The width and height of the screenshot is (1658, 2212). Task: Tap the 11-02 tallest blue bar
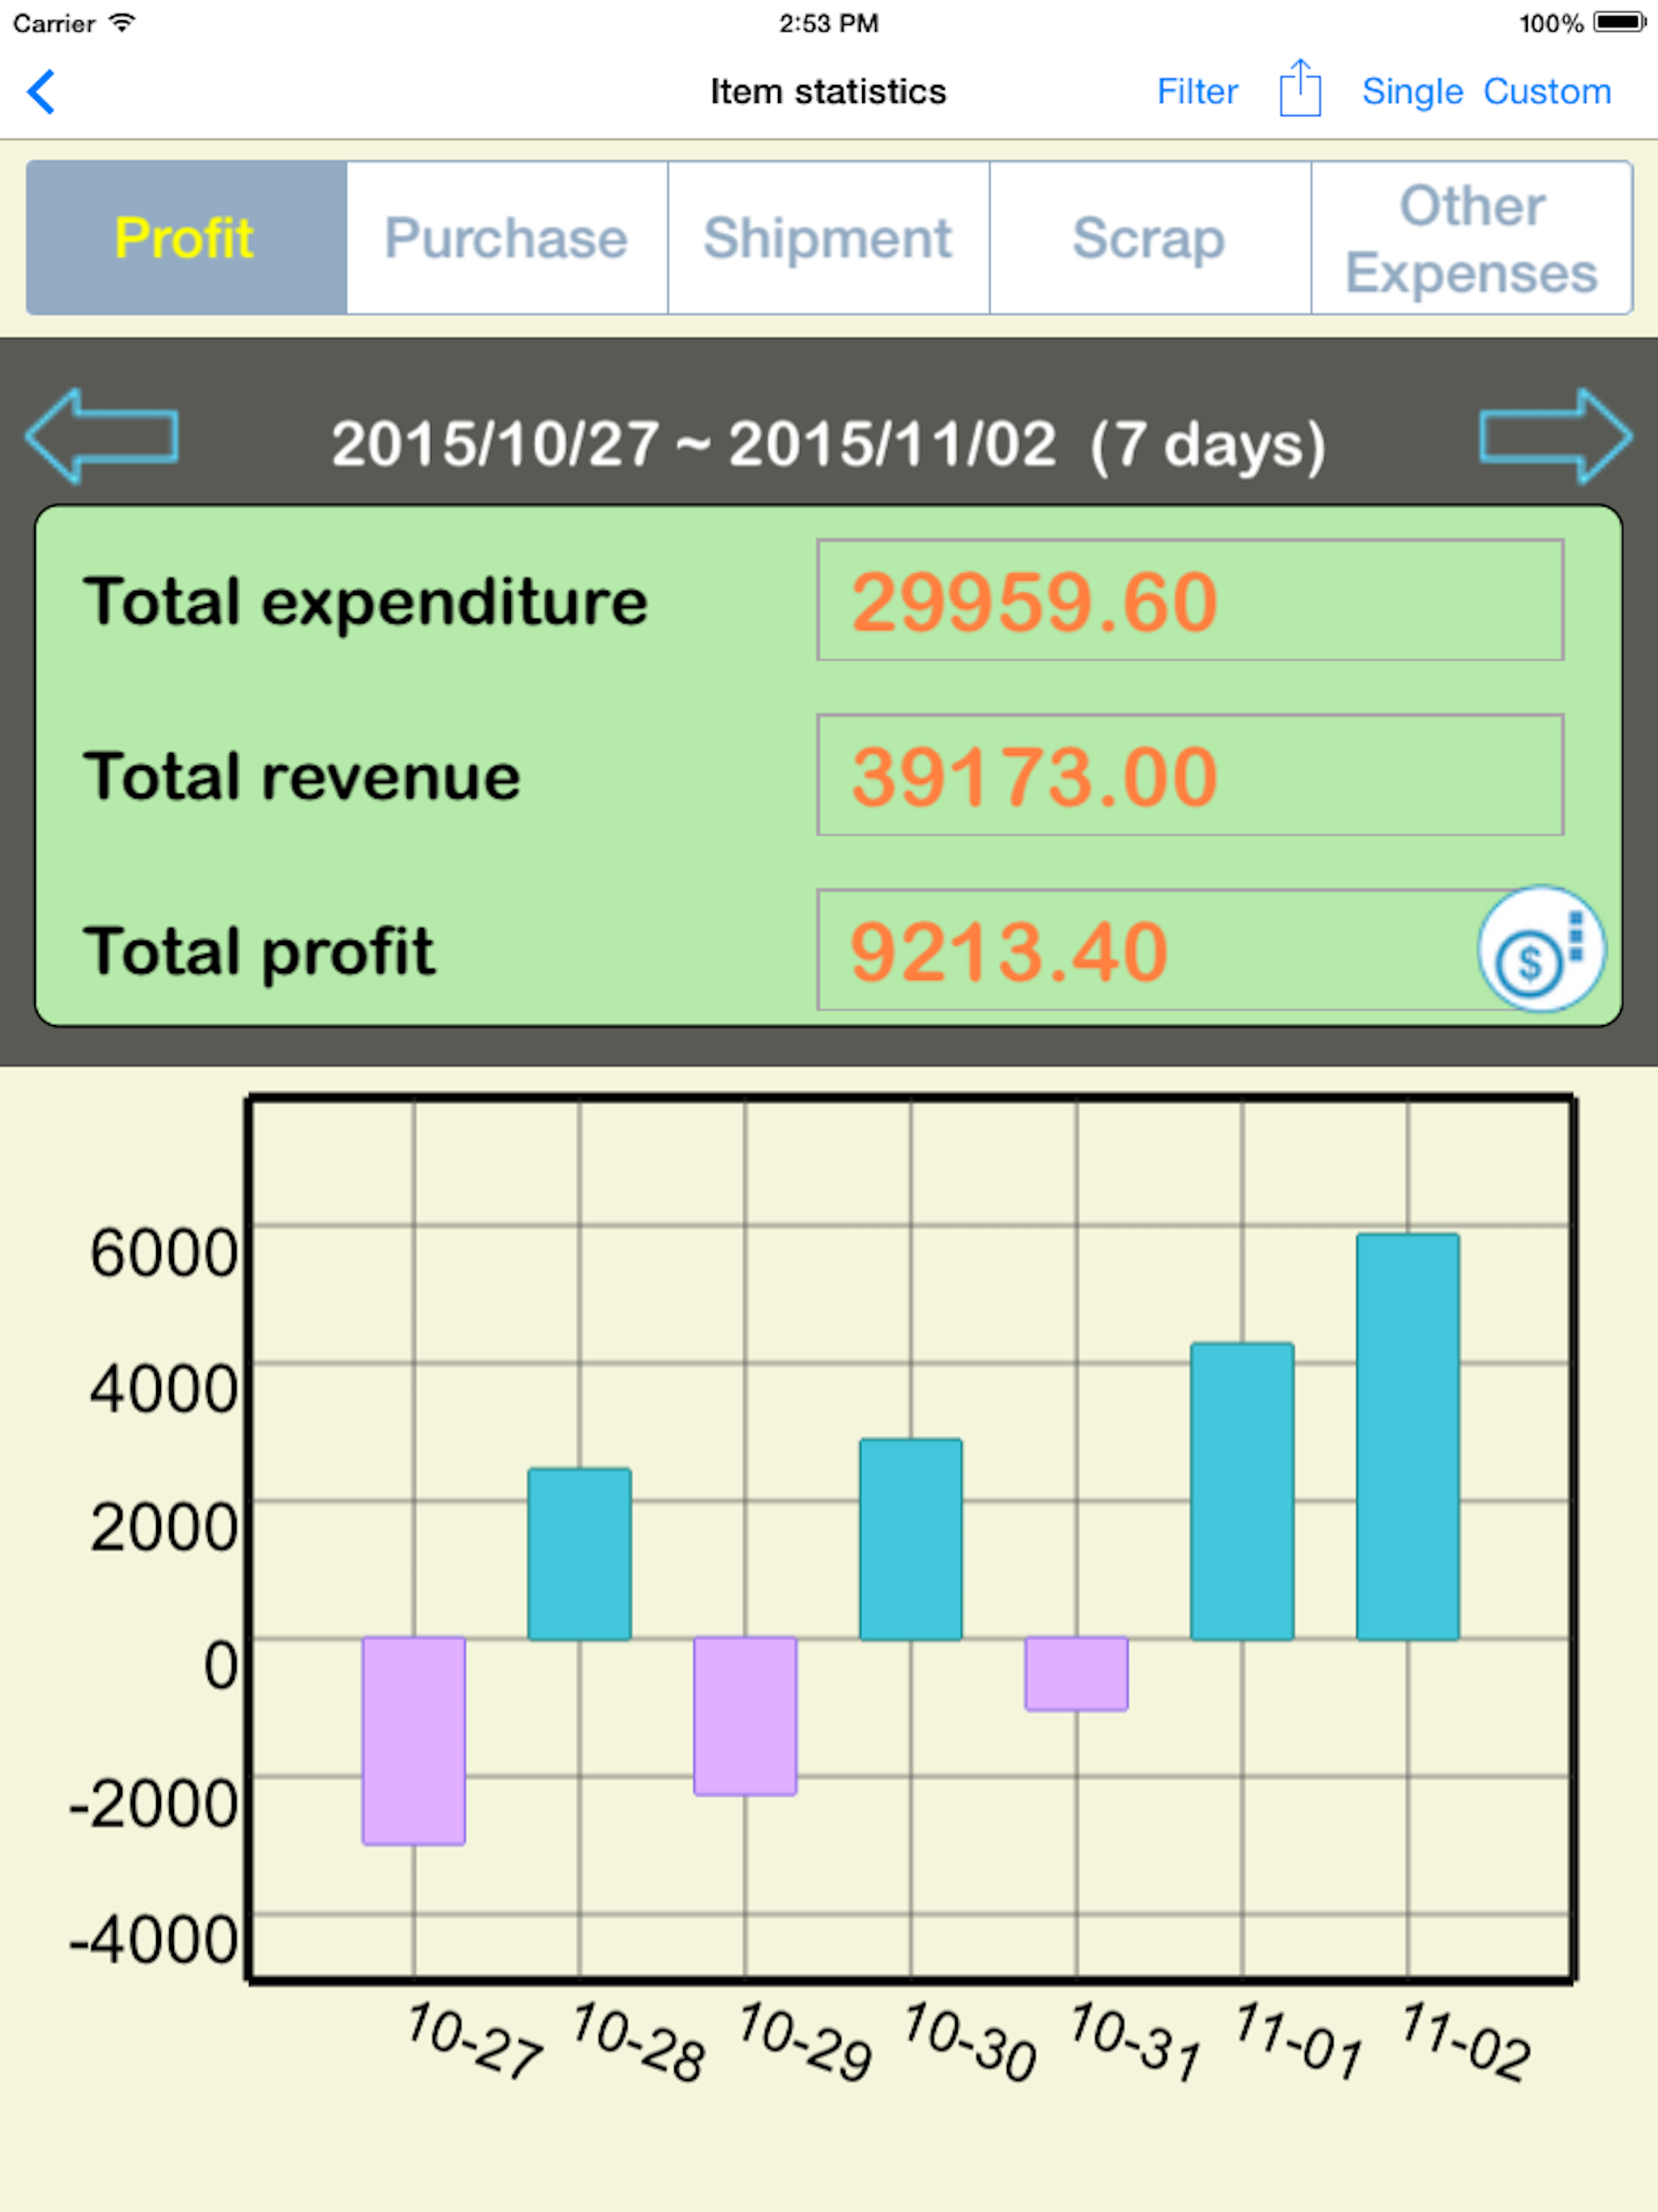1408,1437
